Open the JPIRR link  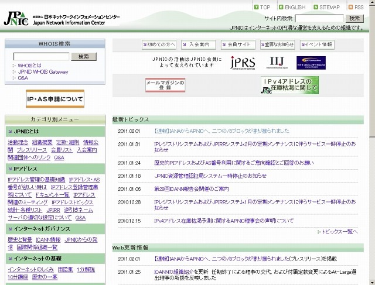[53, 210]
